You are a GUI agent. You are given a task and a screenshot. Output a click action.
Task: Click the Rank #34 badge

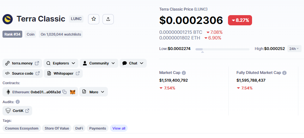(x=12, y=34)
